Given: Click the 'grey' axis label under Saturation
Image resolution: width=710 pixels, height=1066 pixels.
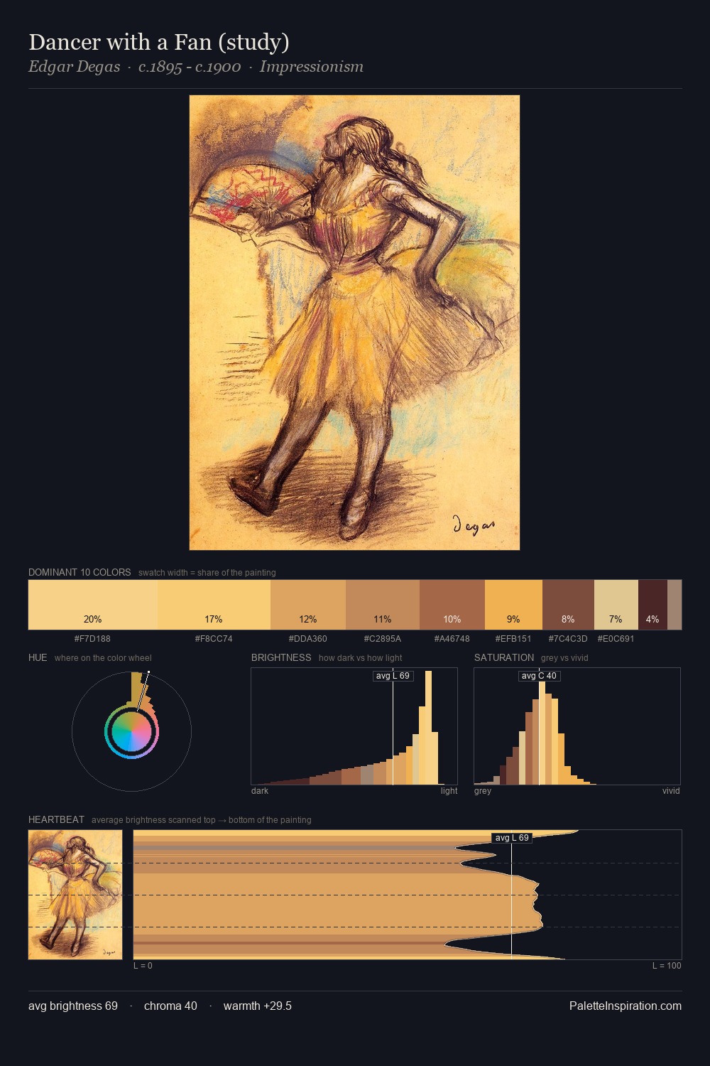Looking at the screenshot, I should pyautogui.click(x=483, y=791).
